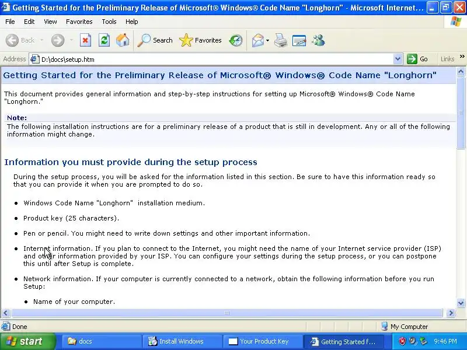
Task: Open the View menu
Action: [50, 22]
